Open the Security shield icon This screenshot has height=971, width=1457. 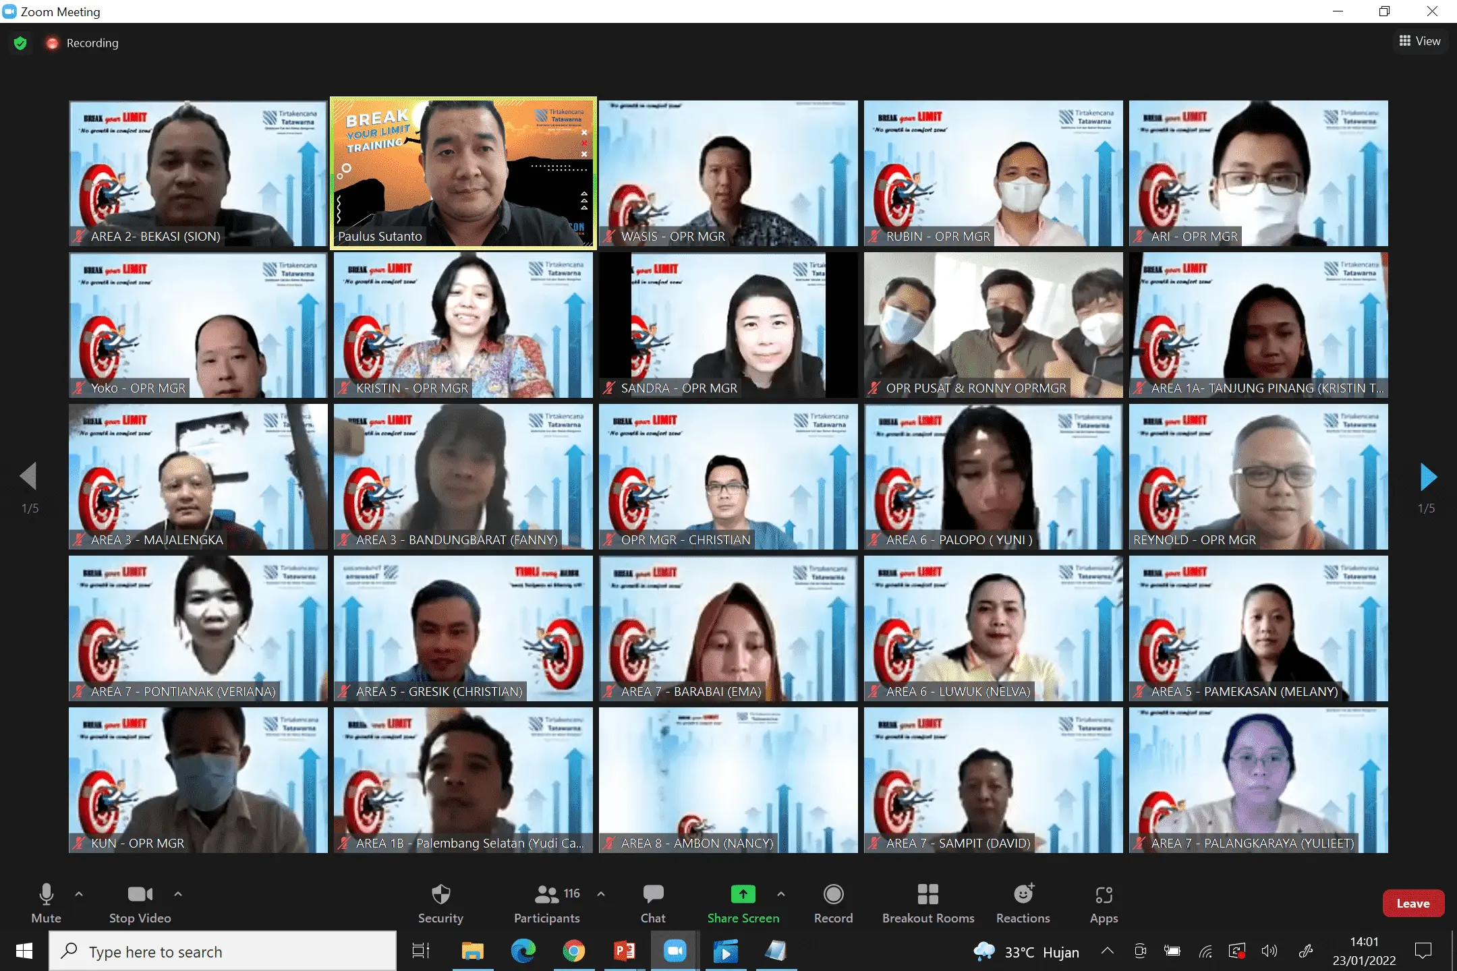click(440, 895)
